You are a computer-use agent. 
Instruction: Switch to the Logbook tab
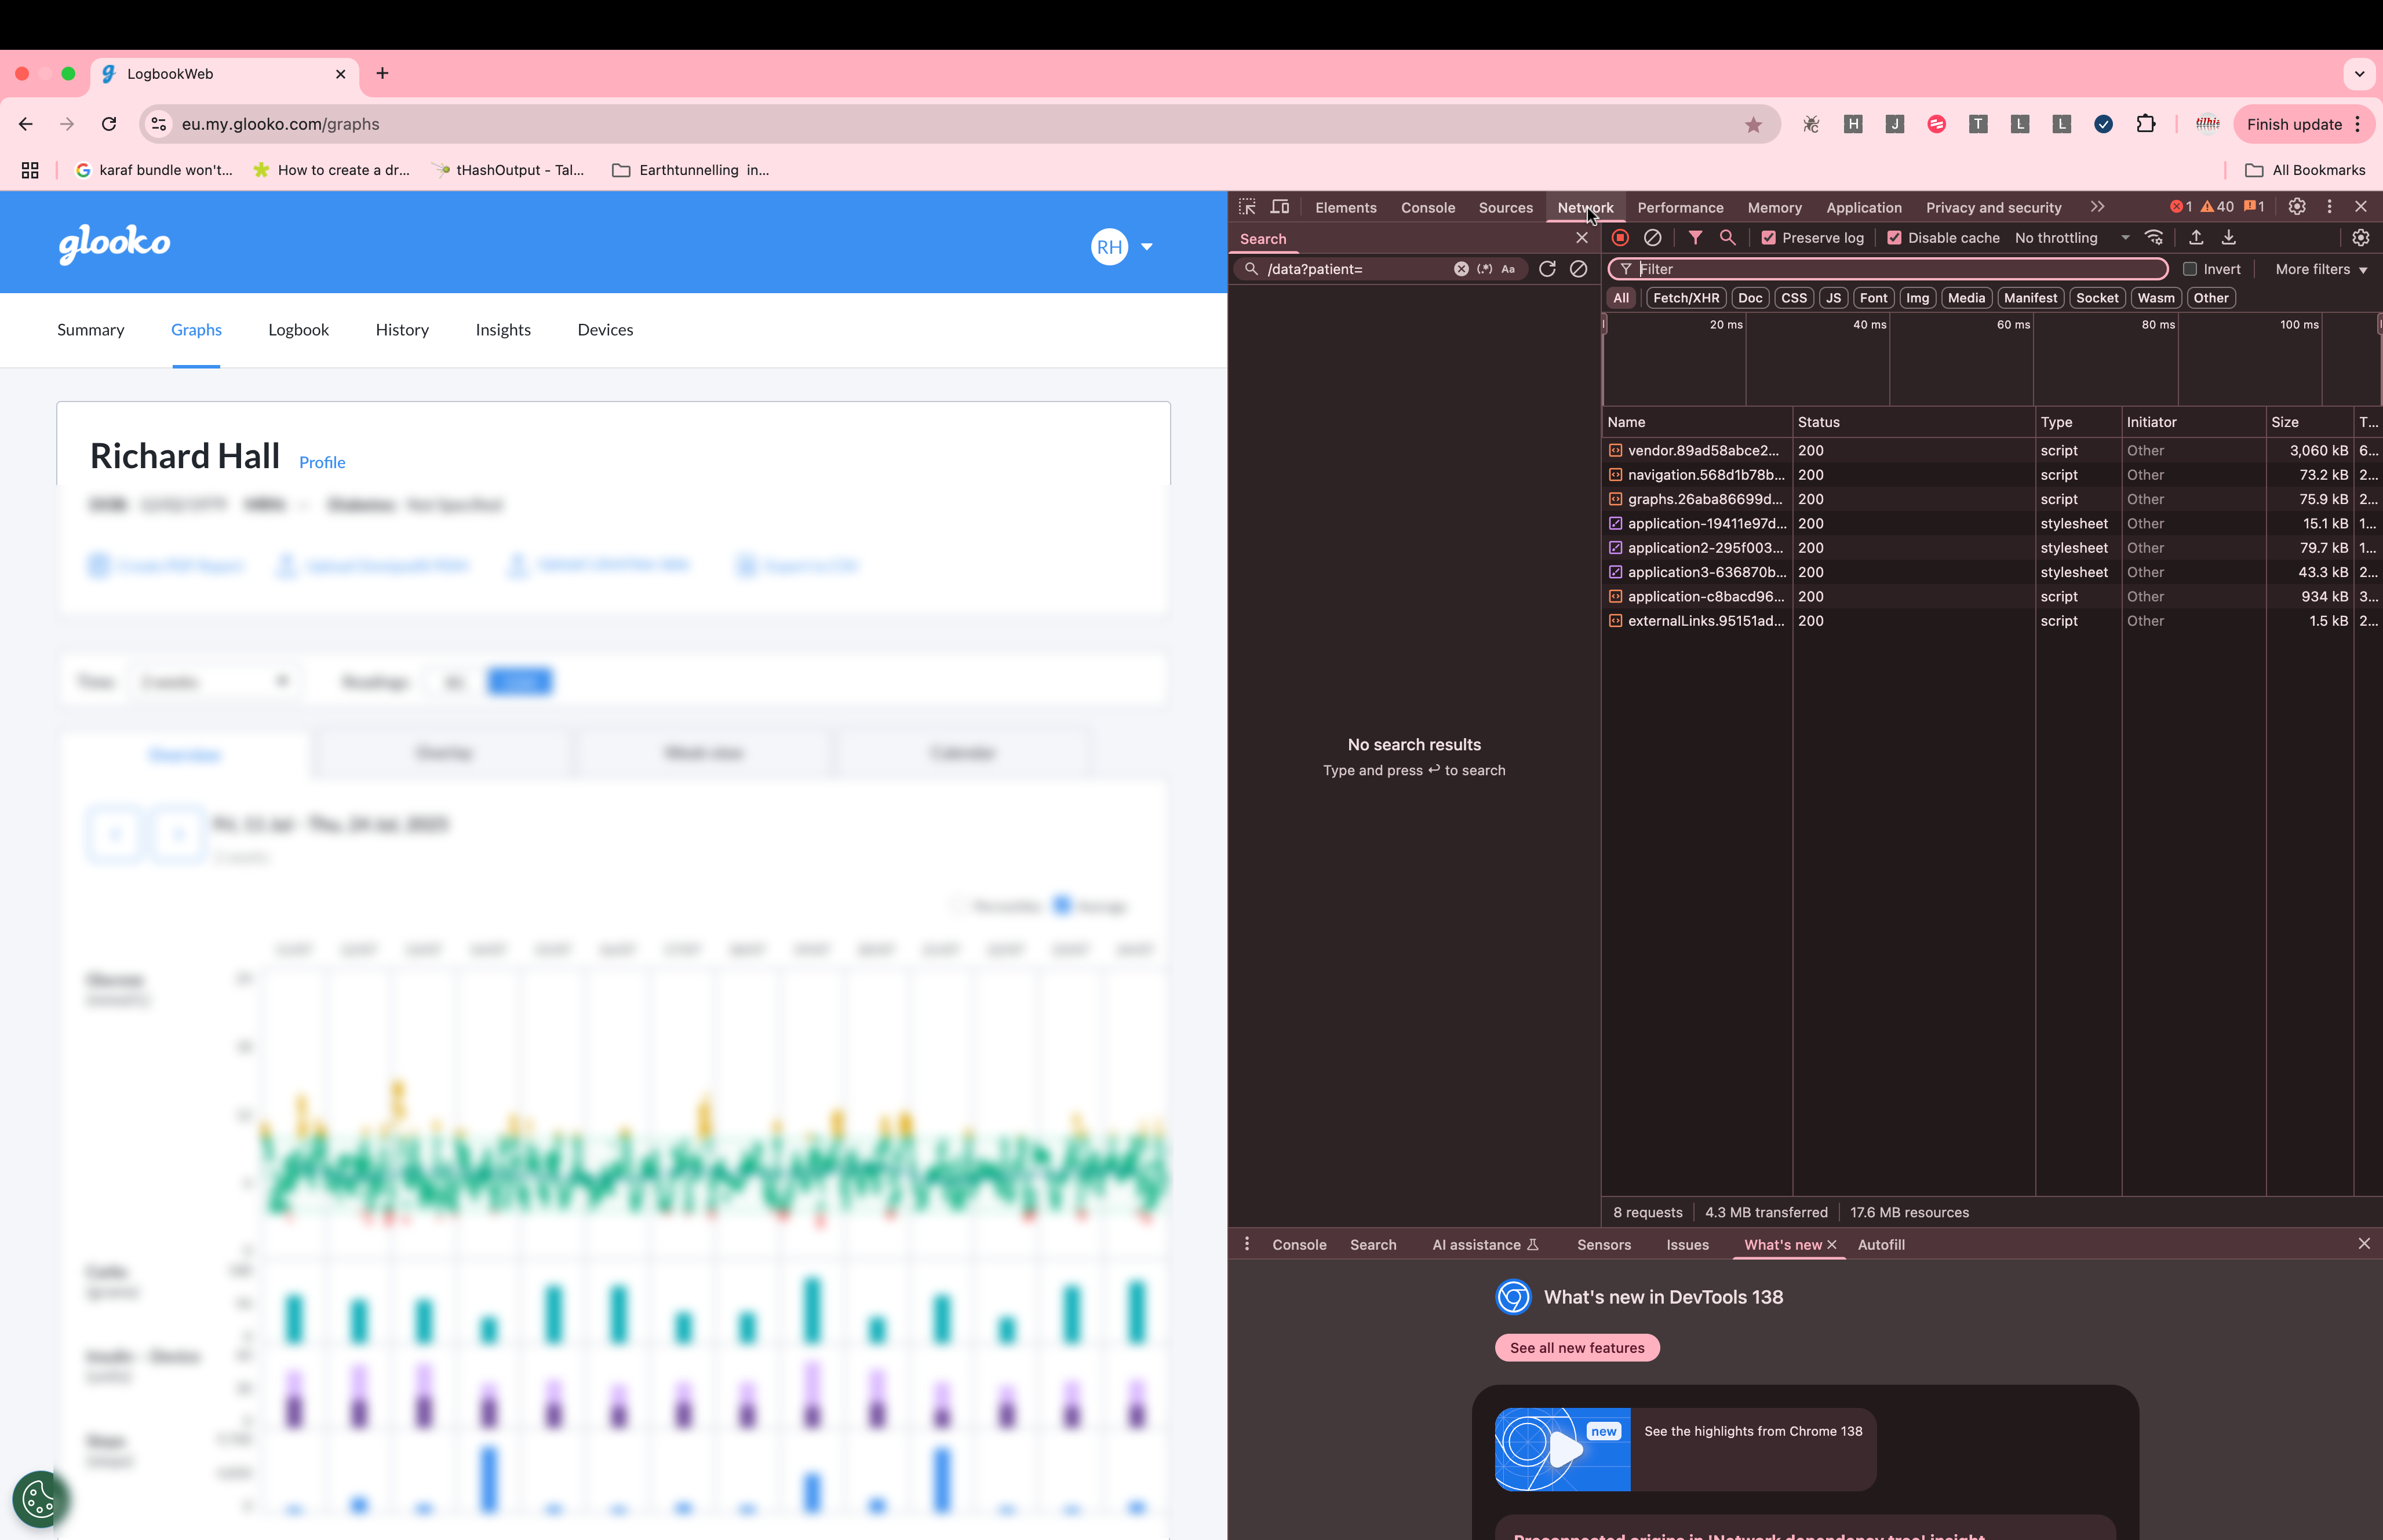pos(298,330)
